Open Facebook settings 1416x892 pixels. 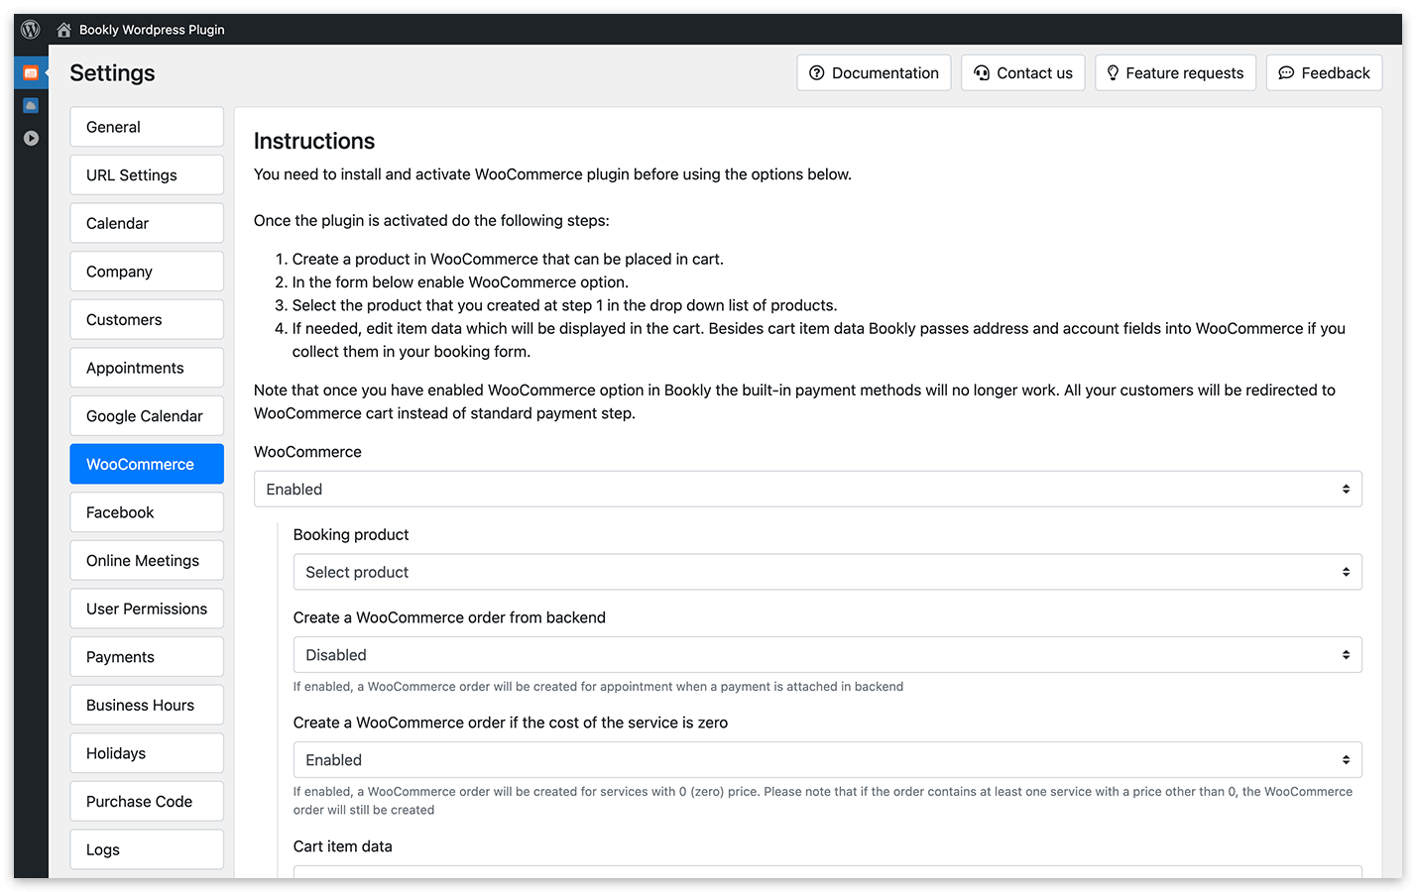tap(147, 512)
